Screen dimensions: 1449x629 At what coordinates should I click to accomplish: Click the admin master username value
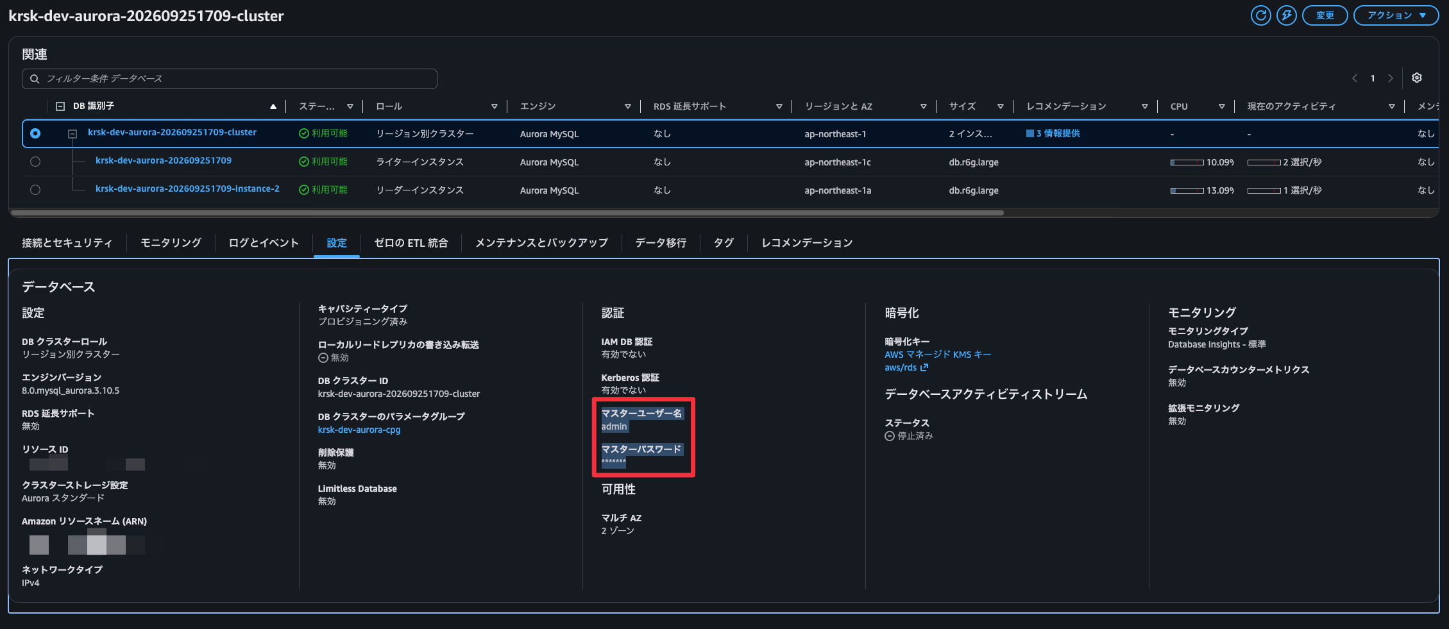tap(614, 426)
